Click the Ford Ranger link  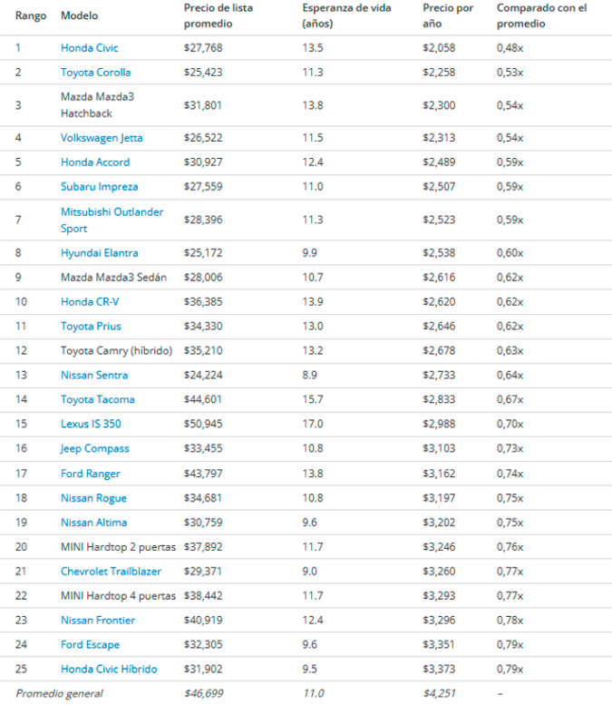click(x=91, y=474)
